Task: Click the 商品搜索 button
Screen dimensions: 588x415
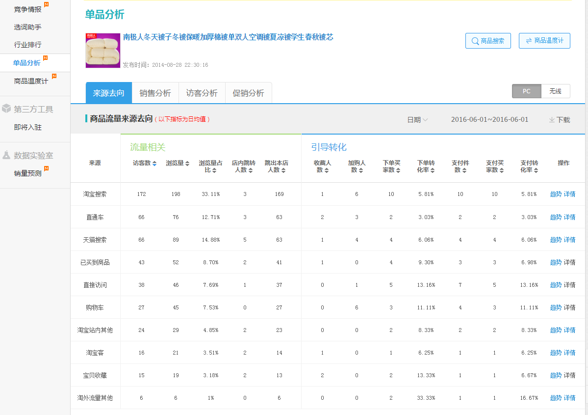Action: tap(487, 41)
